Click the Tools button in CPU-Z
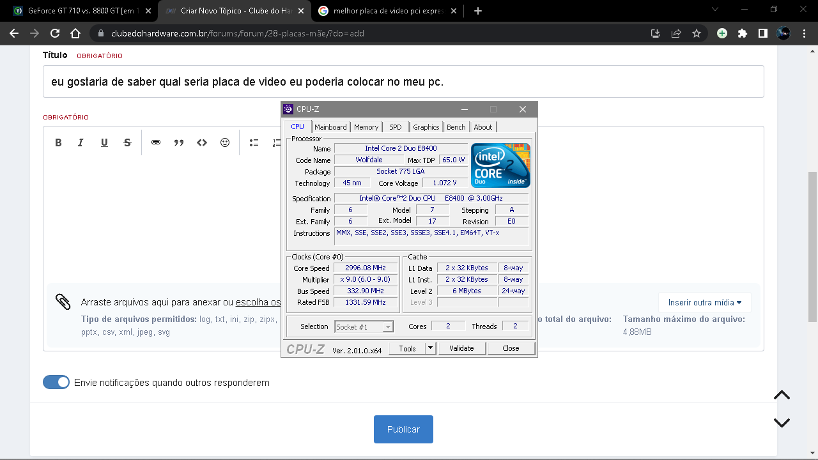 (407, 348)
